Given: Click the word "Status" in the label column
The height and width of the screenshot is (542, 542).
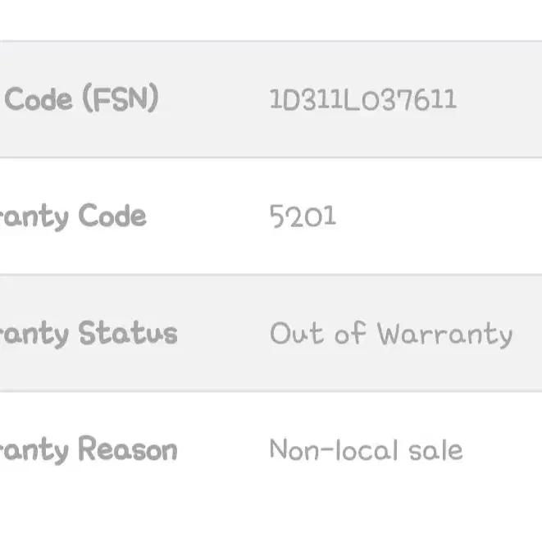Looking at the screenshot, I should coord(128,333).
